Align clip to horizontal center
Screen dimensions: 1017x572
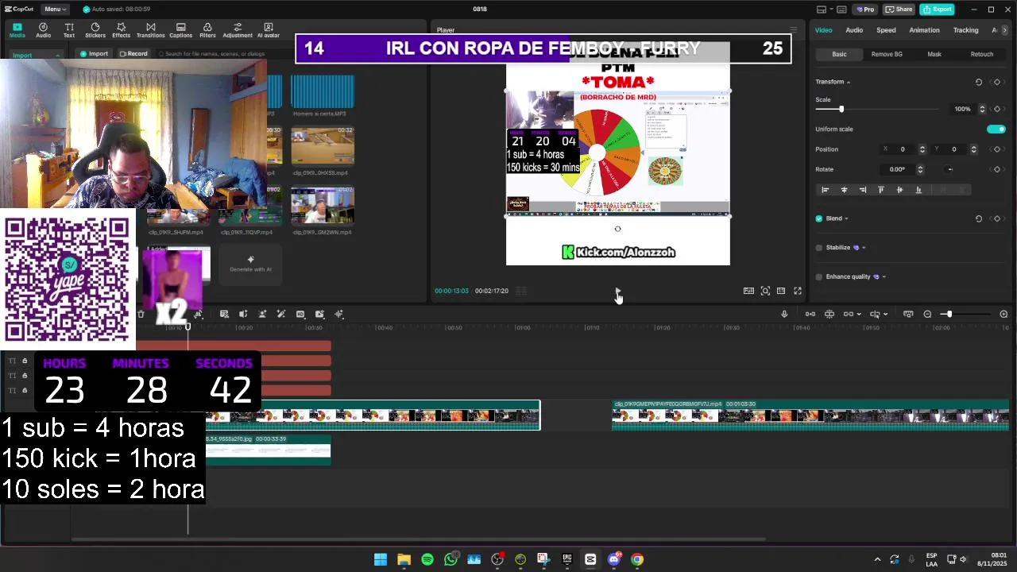pos(844,190)
